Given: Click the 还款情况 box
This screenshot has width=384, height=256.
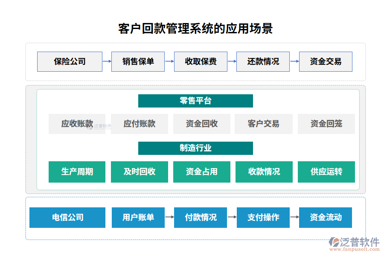Looking at the screenshot, I should tap(263, 61).
